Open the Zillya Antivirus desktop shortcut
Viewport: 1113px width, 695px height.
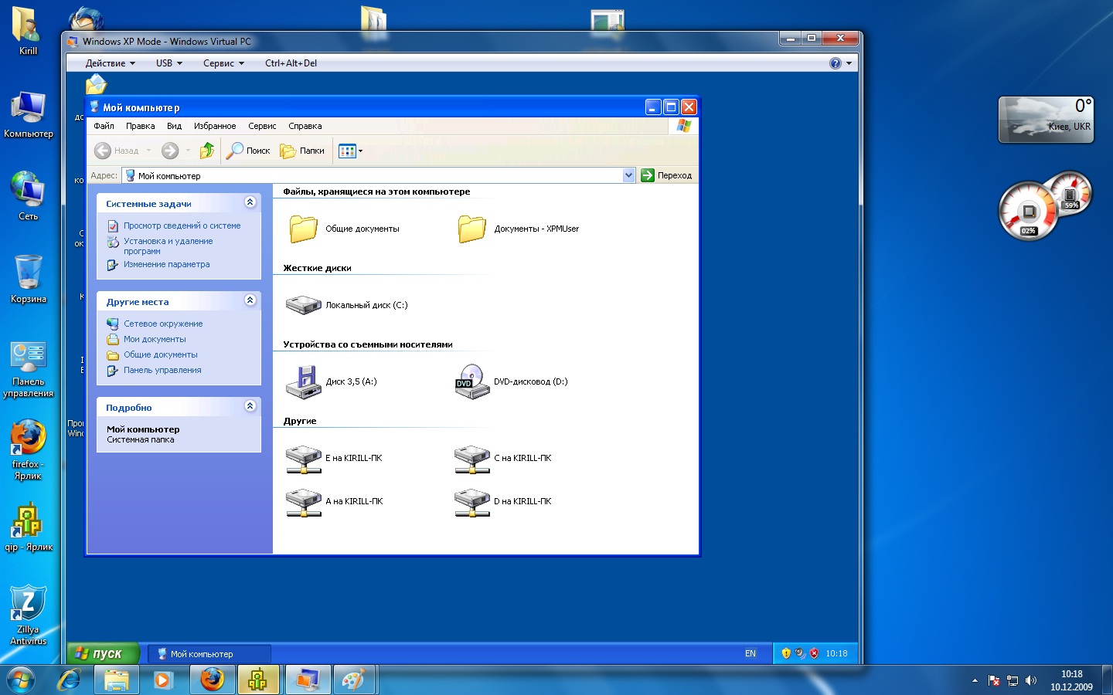point(29,615)
